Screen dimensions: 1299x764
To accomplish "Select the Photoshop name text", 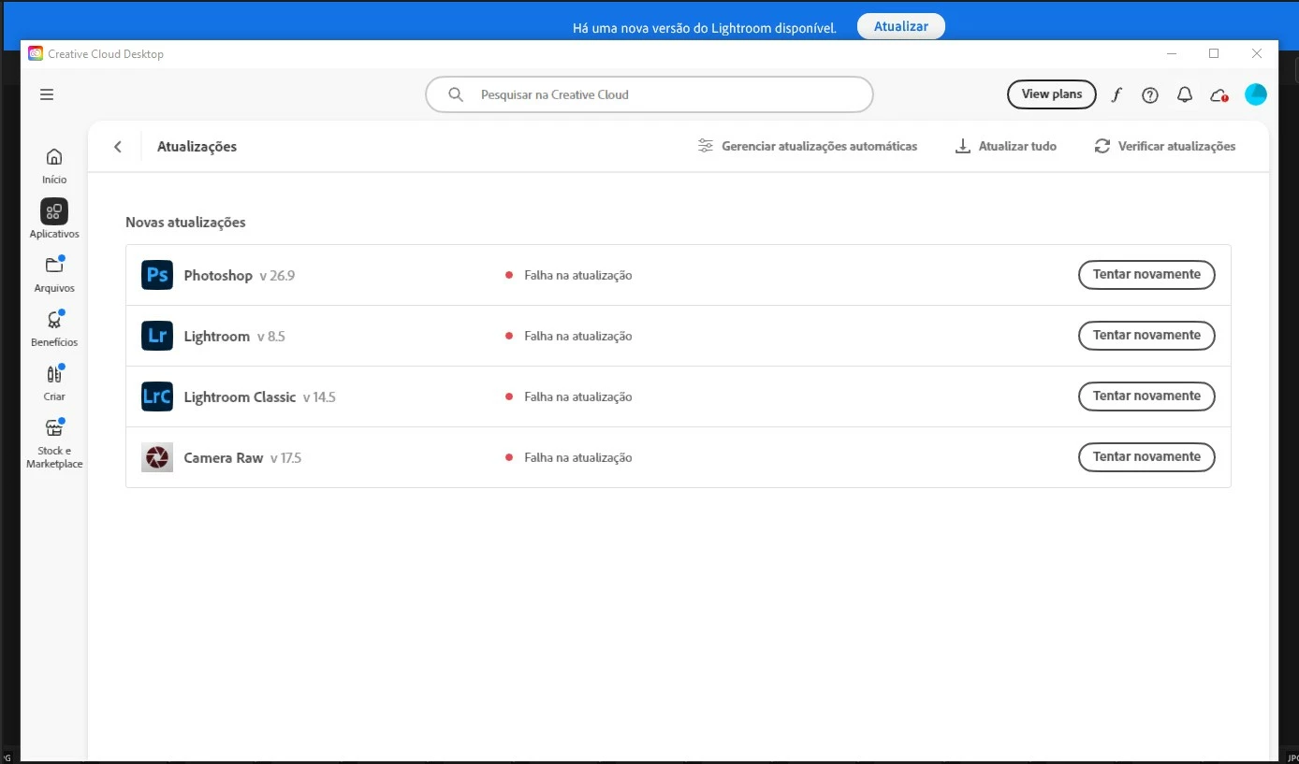I will point(218,276).
